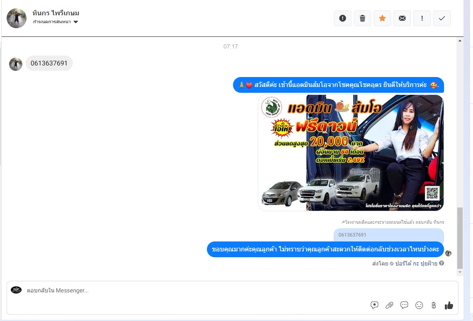Click contact name ทินกร ไพรีเกษม
The height and width of the screenshot is (321, 473).
[x=56, y=13]
